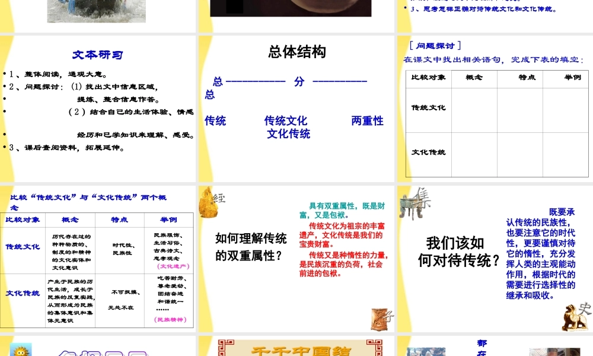Select line 3、课后查阅资料，拓展延伸
593x356 pixels.
(66, 148)
